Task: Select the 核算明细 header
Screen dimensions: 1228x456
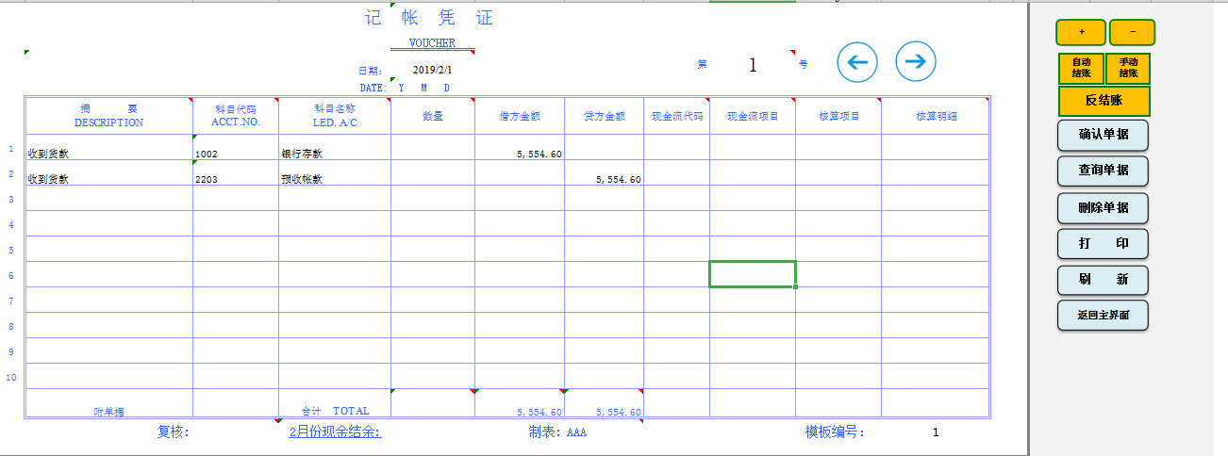Action: click(x=936, y=116)
